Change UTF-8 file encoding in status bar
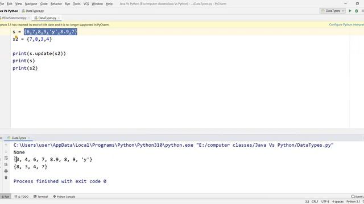The image size is (364, 204). click(325, 202)
